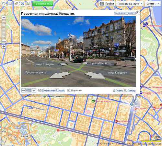The image size is (162, 146).
Task: Select the hand pan tool
Action: [x=4, y=4]
